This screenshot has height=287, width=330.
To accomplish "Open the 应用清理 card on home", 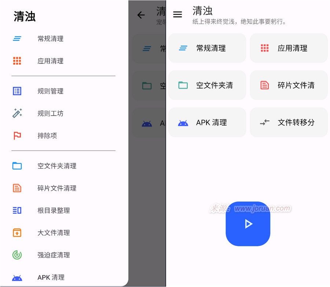I will coord(289,48).
